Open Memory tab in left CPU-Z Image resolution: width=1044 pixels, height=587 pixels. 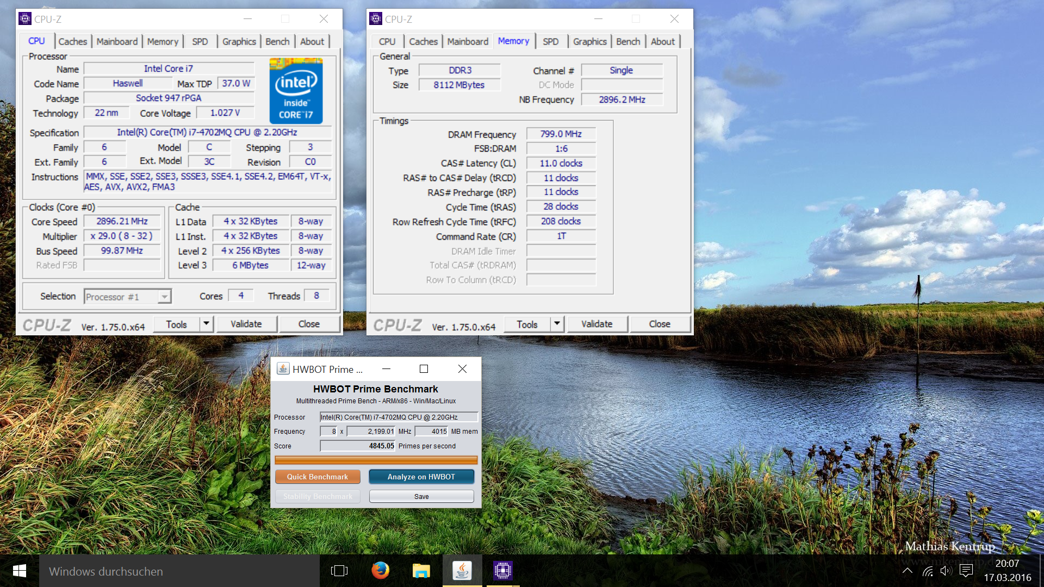click(163, 41)
